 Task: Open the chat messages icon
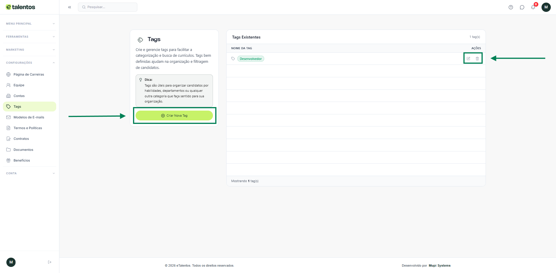[522, 7]
